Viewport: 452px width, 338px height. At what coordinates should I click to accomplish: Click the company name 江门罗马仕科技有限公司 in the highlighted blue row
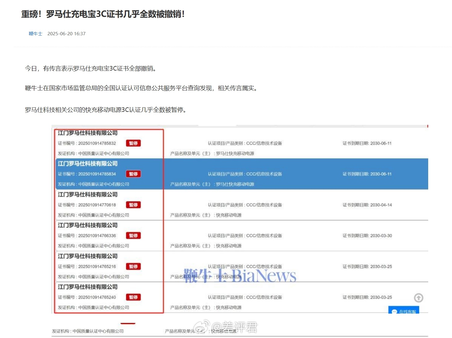(x=88, y=164)
